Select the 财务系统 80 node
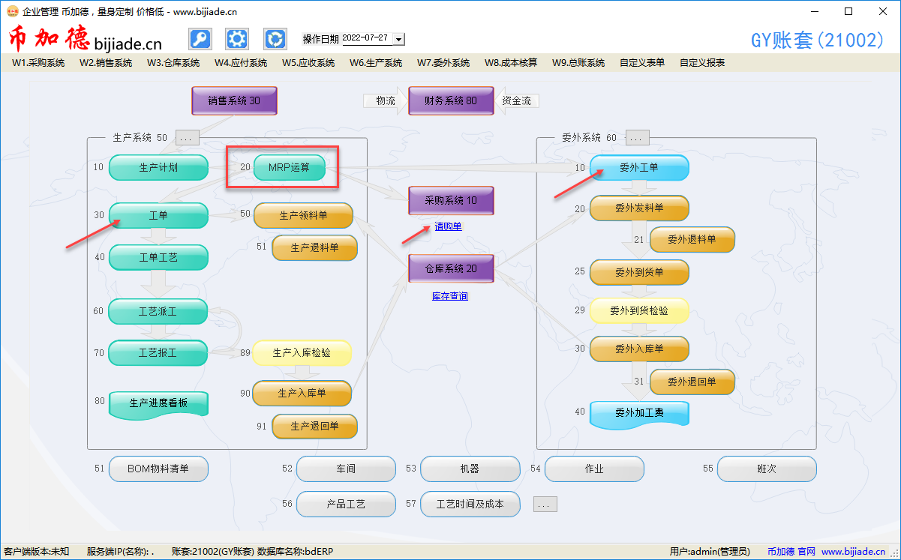Screen dimensions: 901x560 (x=451, y=100)
